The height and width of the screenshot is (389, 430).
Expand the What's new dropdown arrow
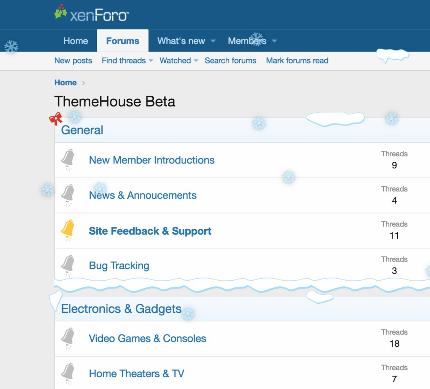(213, 41)
